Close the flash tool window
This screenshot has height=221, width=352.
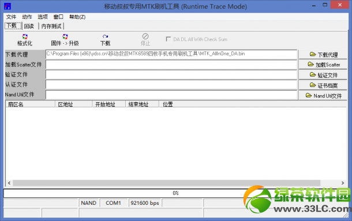tap(340, 5)
